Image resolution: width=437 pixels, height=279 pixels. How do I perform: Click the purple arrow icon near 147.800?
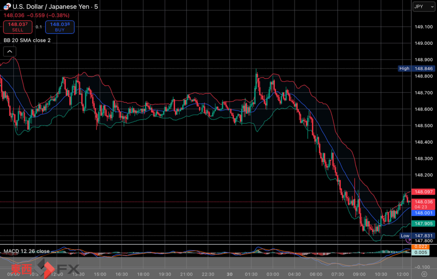pos(408,241)
